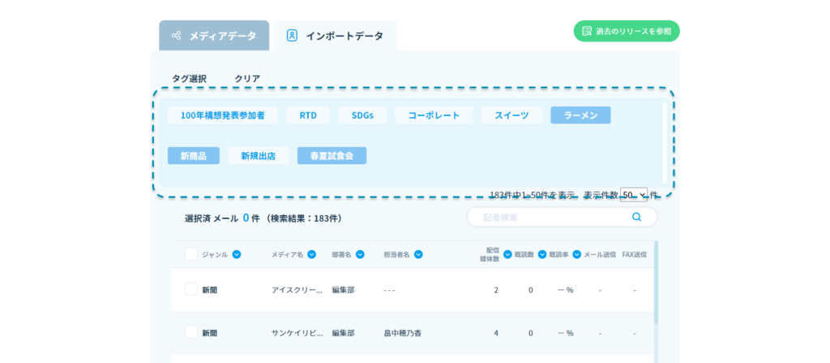This screenshot has width=830, height=363.
Task: Click the sort arrow next to 配信媒体数
Action: click(x=507, y=255)
